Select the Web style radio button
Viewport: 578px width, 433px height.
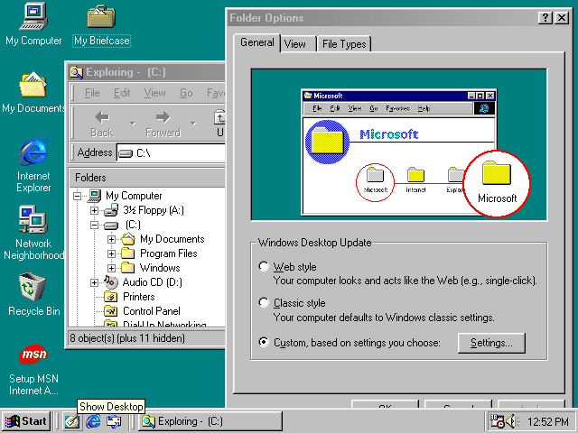pos(264,266)
